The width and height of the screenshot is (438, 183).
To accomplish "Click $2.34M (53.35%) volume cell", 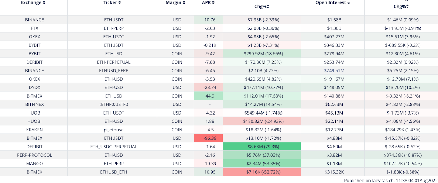I will (262, 164).
